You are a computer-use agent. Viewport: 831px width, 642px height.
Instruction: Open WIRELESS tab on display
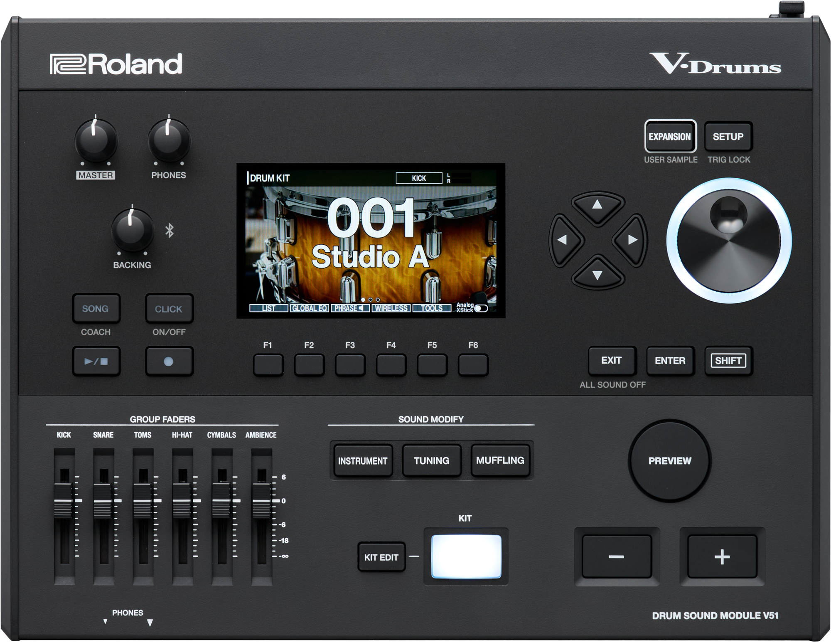click(391, 308)
